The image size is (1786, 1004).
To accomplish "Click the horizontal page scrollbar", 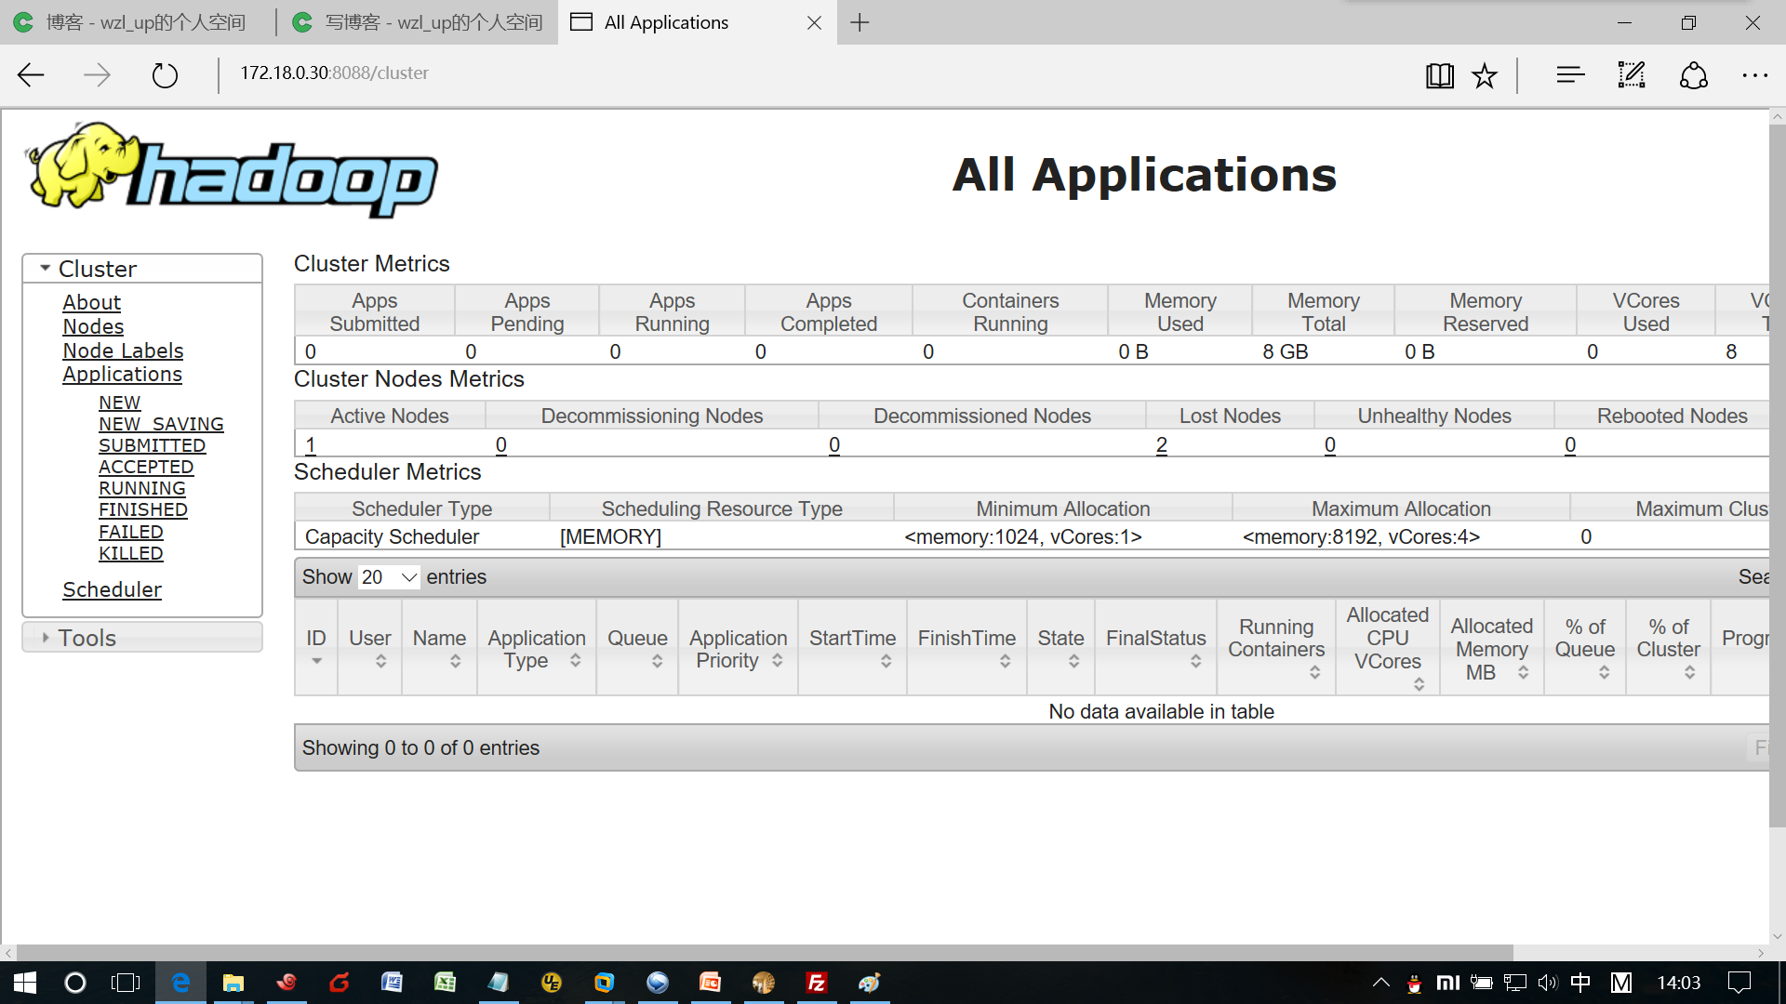I will coord(765,953).
